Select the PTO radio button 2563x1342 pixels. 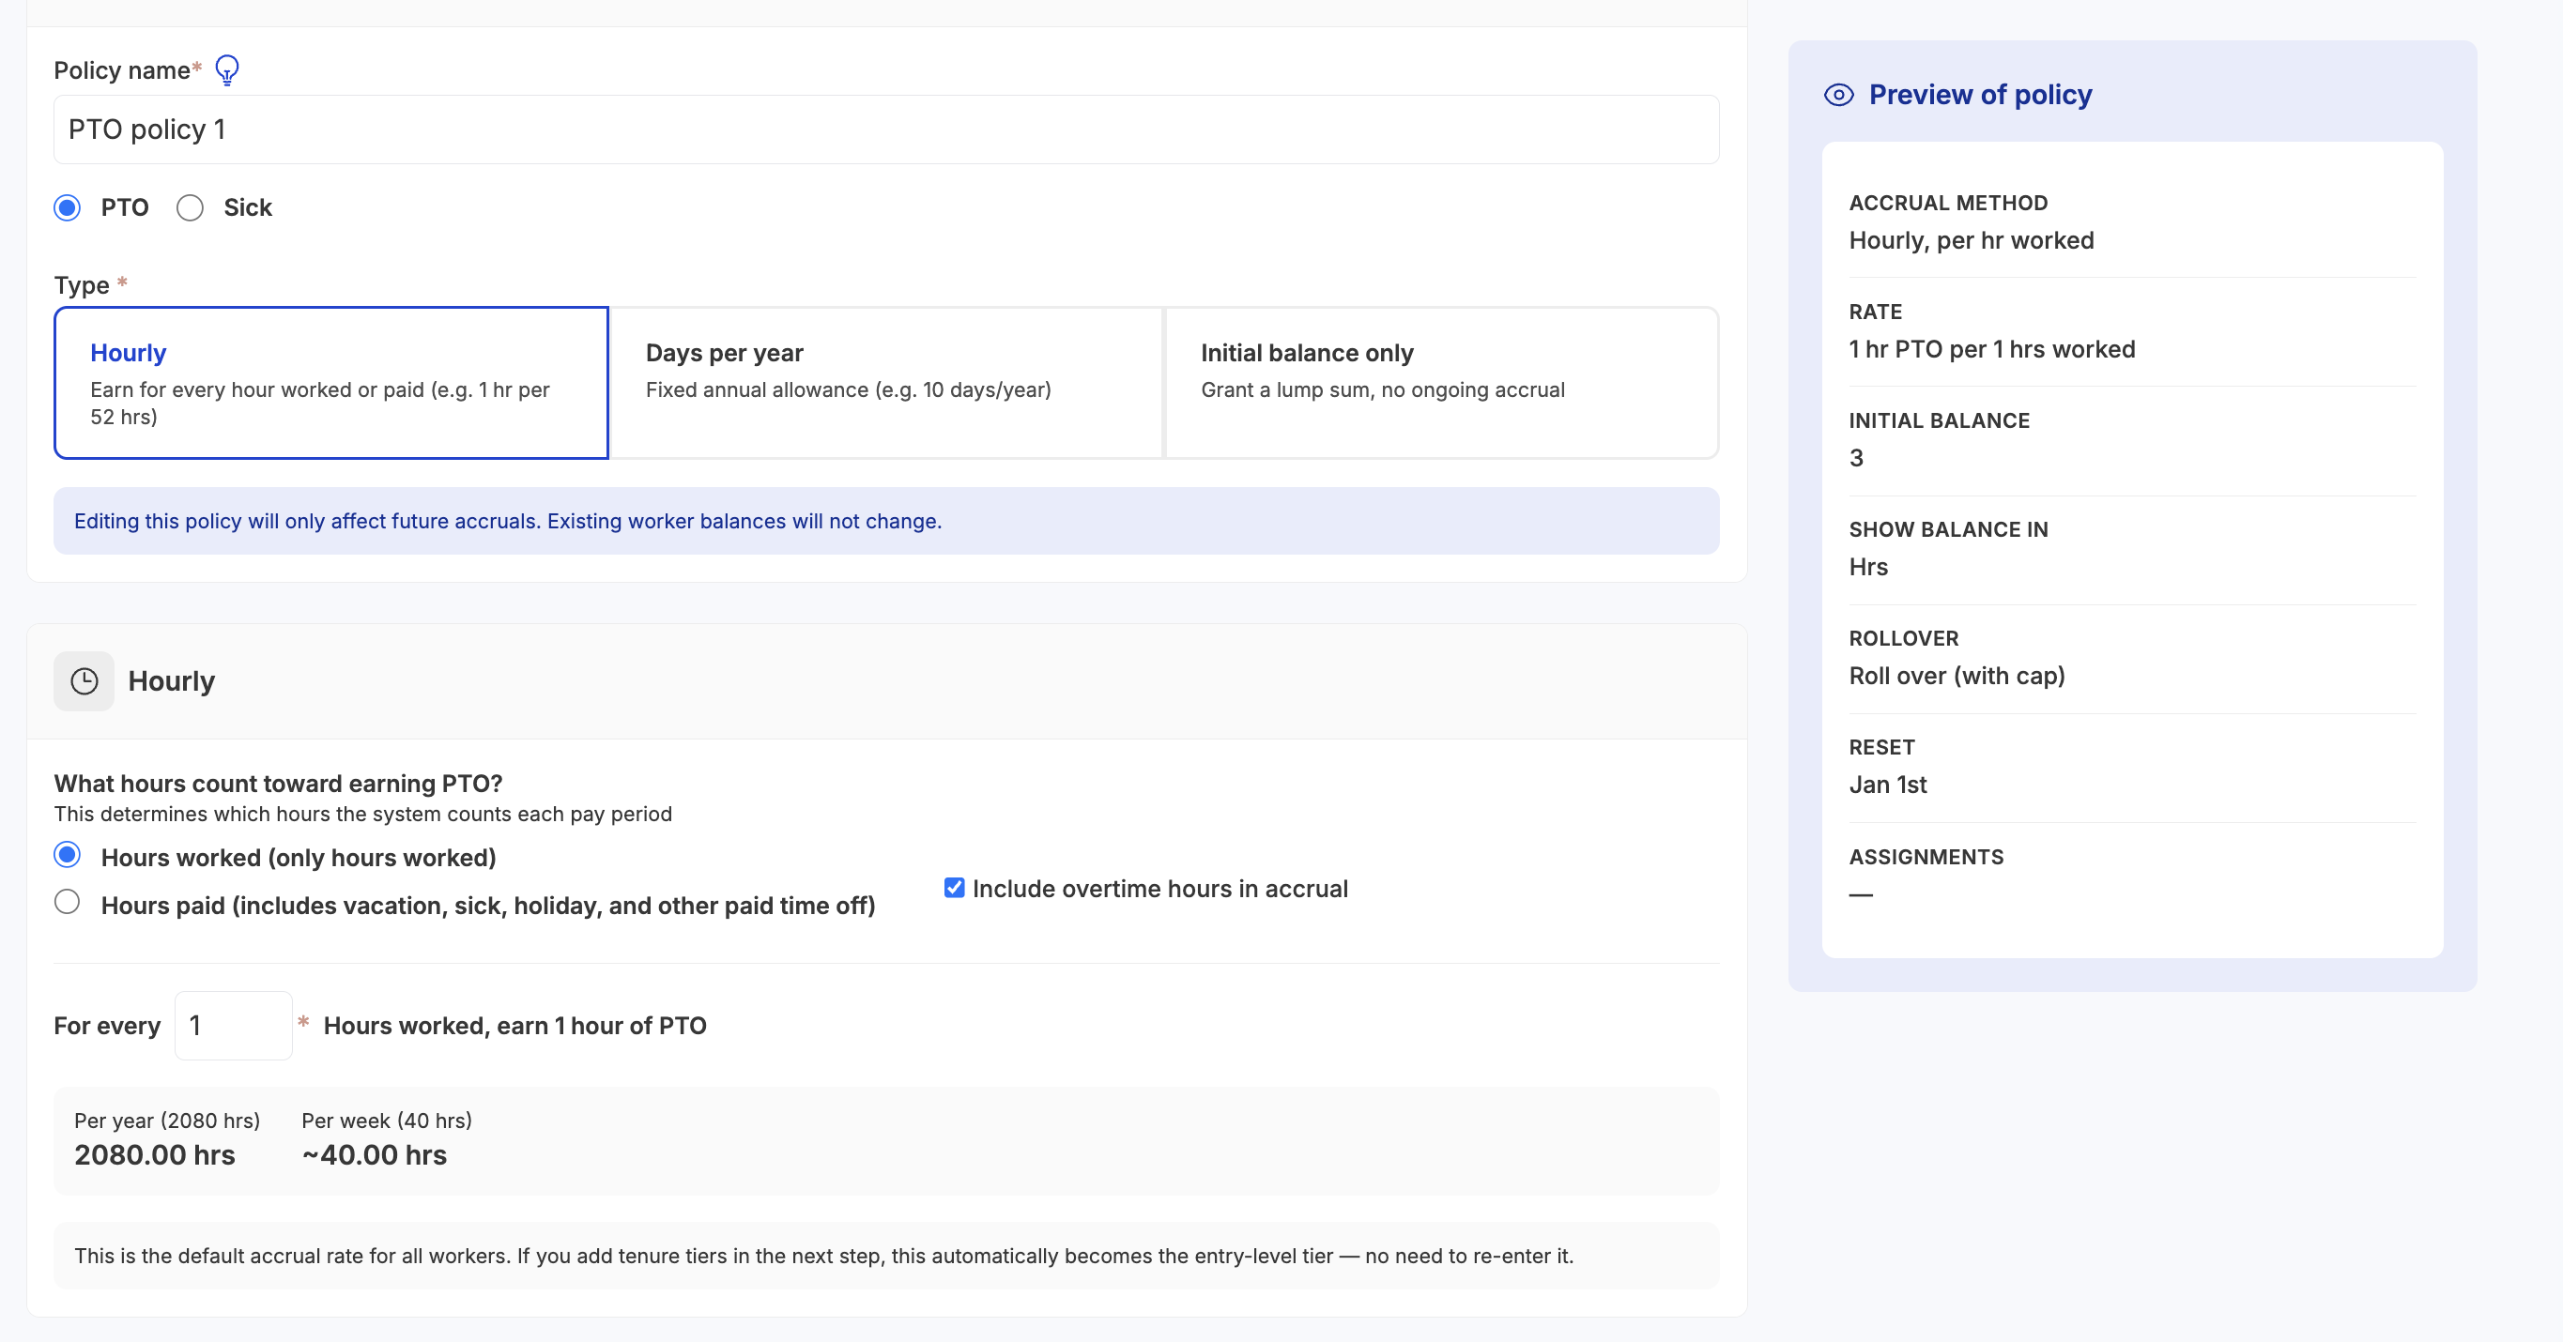click(x=67, y=208)
